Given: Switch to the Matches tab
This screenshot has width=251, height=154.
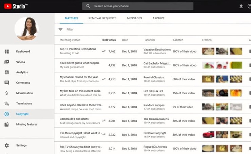Looking at the screenshot, I should pos(71,18).
